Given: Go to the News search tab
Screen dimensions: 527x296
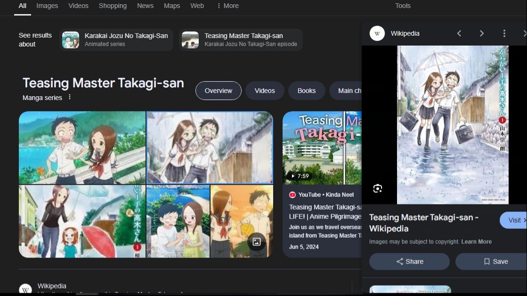Looking at the screenshot, I should point(145,6).
